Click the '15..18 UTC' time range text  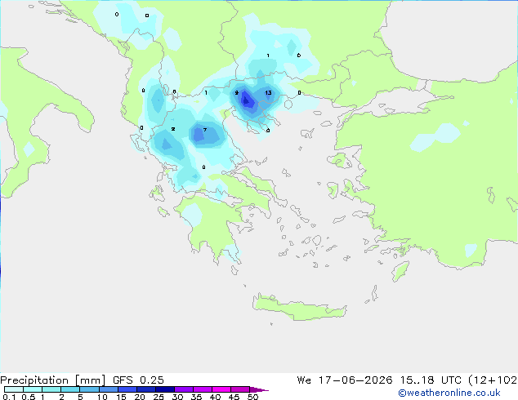[431, 380]
